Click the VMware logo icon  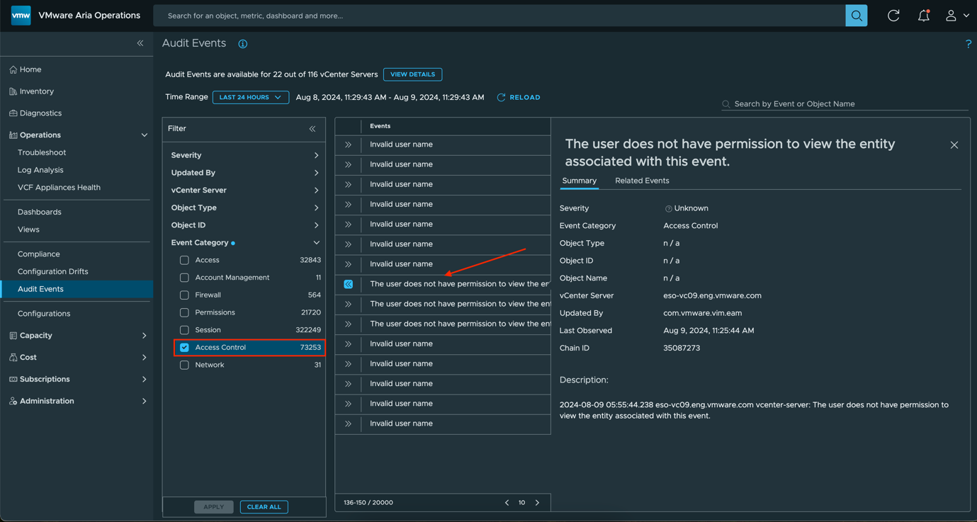pyautogui.click(x=21, y=15)
